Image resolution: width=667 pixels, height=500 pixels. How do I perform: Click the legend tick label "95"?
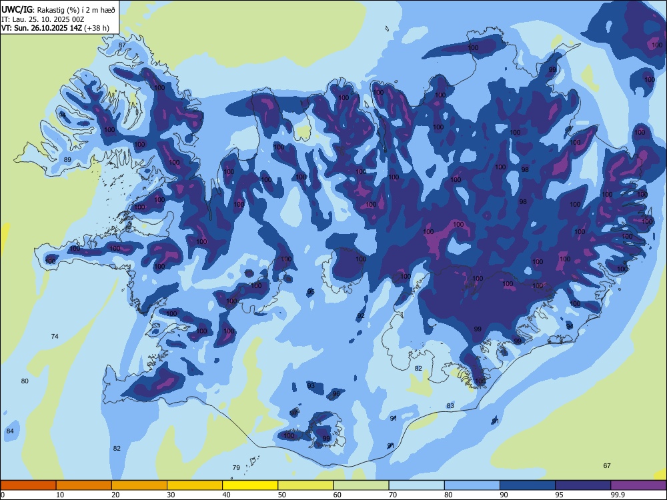pyautogui.click(x=560, y=495)
